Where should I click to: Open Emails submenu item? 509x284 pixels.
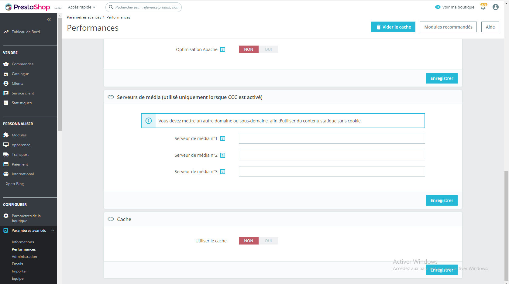[17, 264]
